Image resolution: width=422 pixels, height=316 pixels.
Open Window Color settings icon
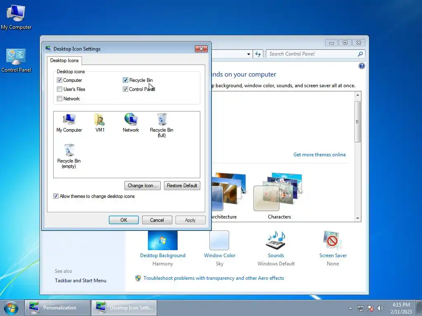219,240
